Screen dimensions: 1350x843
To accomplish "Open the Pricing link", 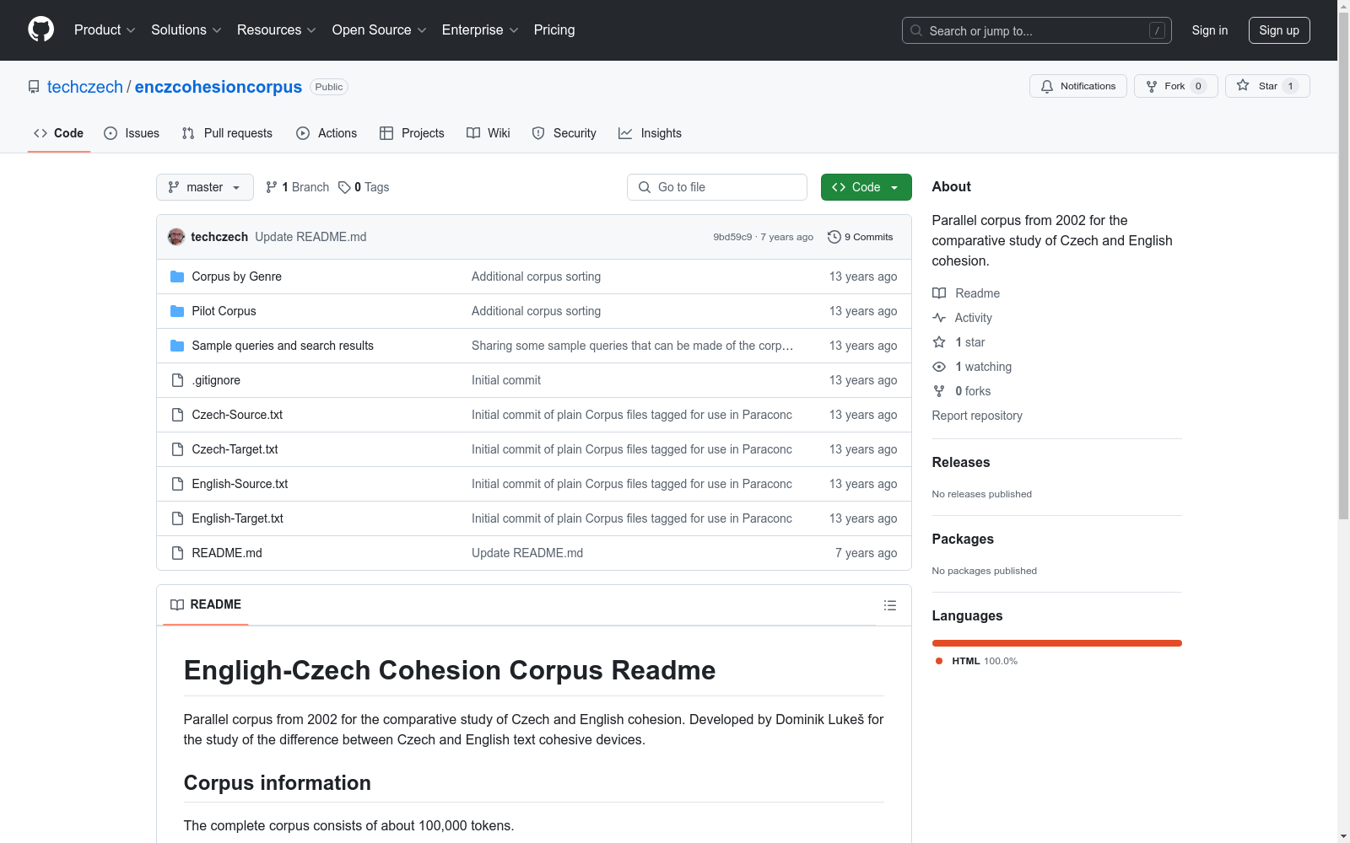I will [554, 30].
